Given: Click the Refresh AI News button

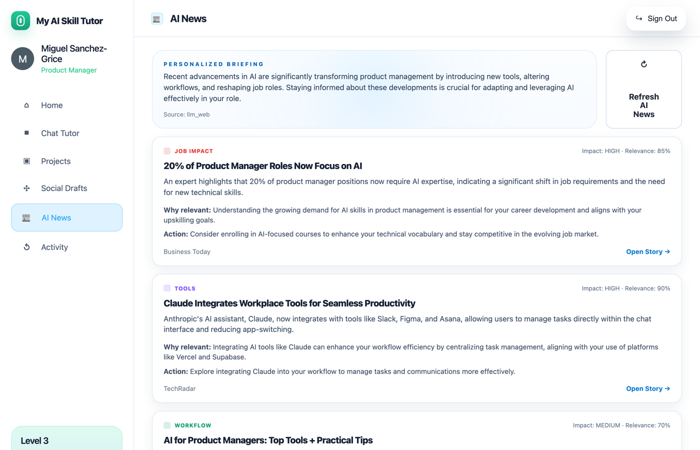Looking at the screenshot, I should pyautogui.click(x=643, y=89).
